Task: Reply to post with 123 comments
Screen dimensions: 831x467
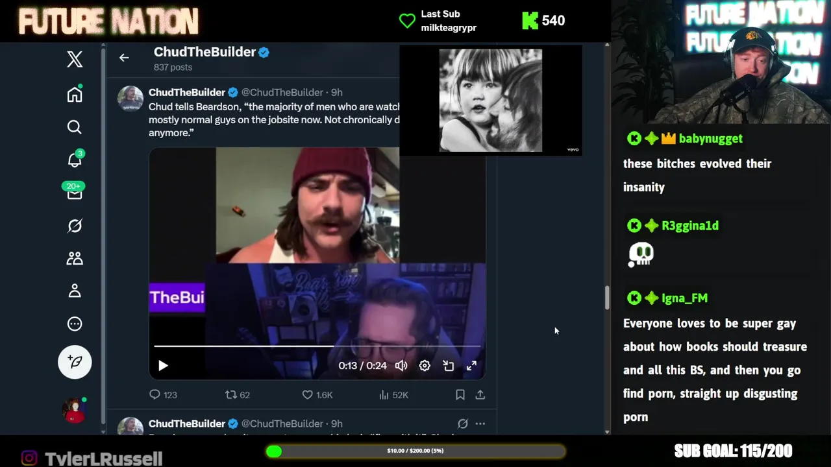Action: [163, 394]
